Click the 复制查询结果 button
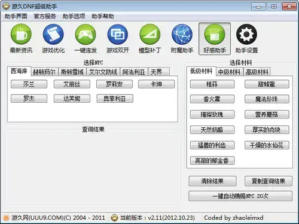Screen dimensions: 299x224 pyautogui.click(x=269, y=181)
